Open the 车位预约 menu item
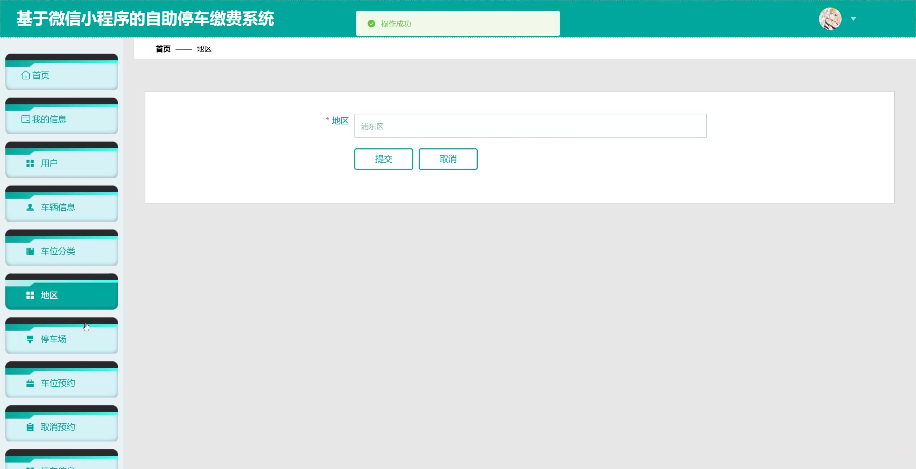The width and height of the screenshot is (916, 469). [58, 383]
